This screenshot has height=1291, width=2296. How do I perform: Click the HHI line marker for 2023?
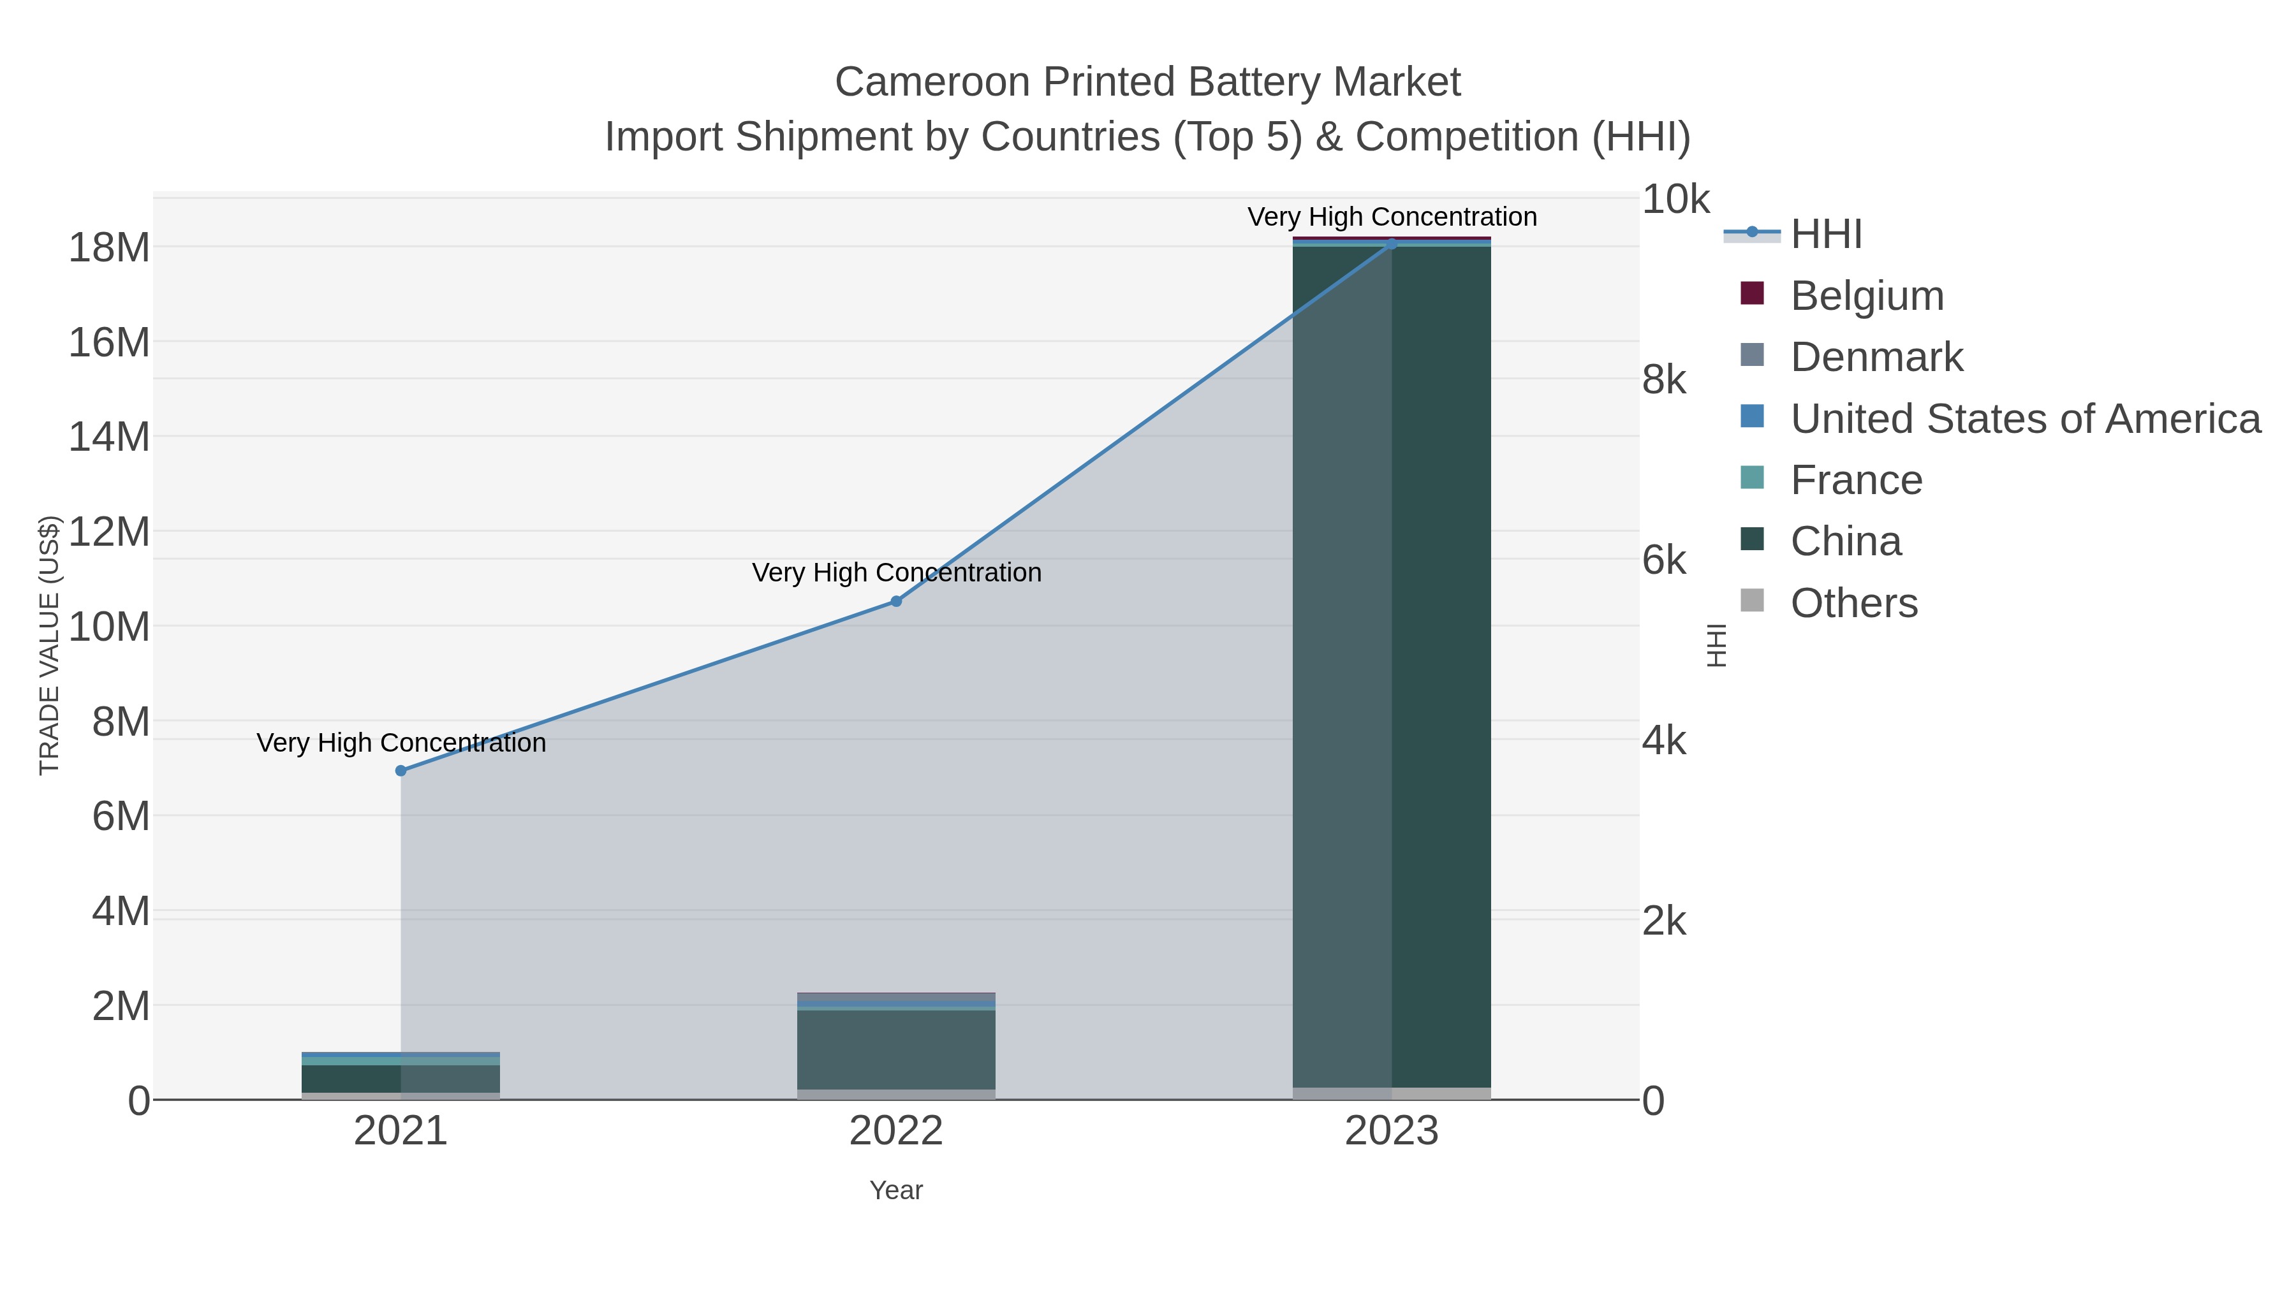[1392, 244]
